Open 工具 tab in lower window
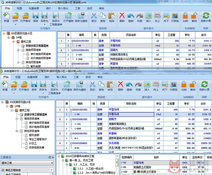212x175 pixels. 76,77
